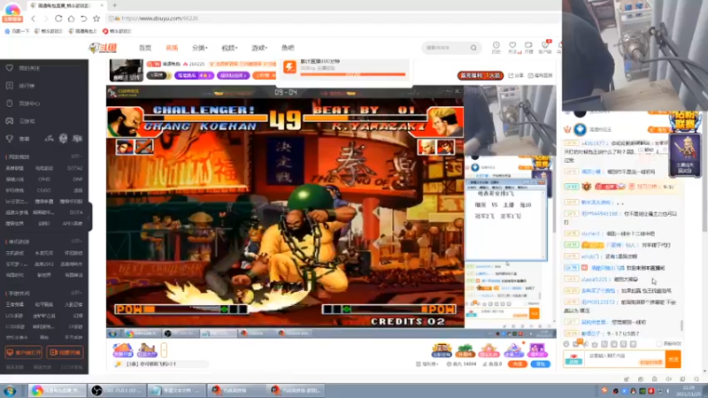Collapse the left sidebar arrow handle

coord(89,217)
